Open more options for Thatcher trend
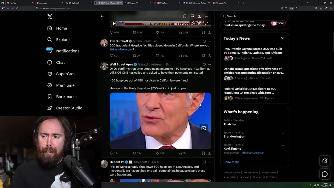This screenshot has height=188, width=334. 284,121
